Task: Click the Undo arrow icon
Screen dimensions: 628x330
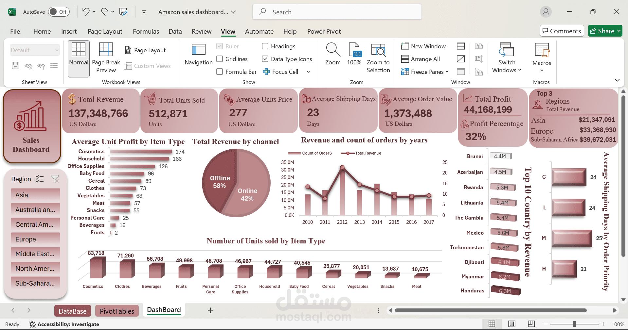Action: click(86, 12)
